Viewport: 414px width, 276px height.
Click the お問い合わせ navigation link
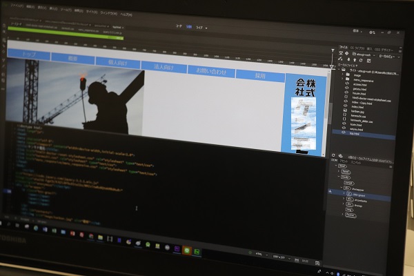coord(211,71)
